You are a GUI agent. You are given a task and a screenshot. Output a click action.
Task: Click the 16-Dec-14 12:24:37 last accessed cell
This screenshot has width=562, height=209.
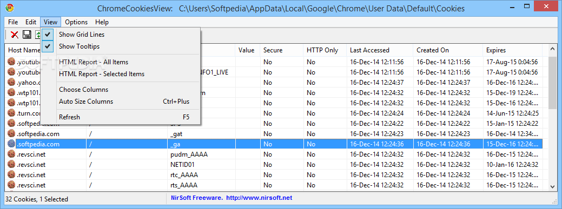tap(376, 82)
